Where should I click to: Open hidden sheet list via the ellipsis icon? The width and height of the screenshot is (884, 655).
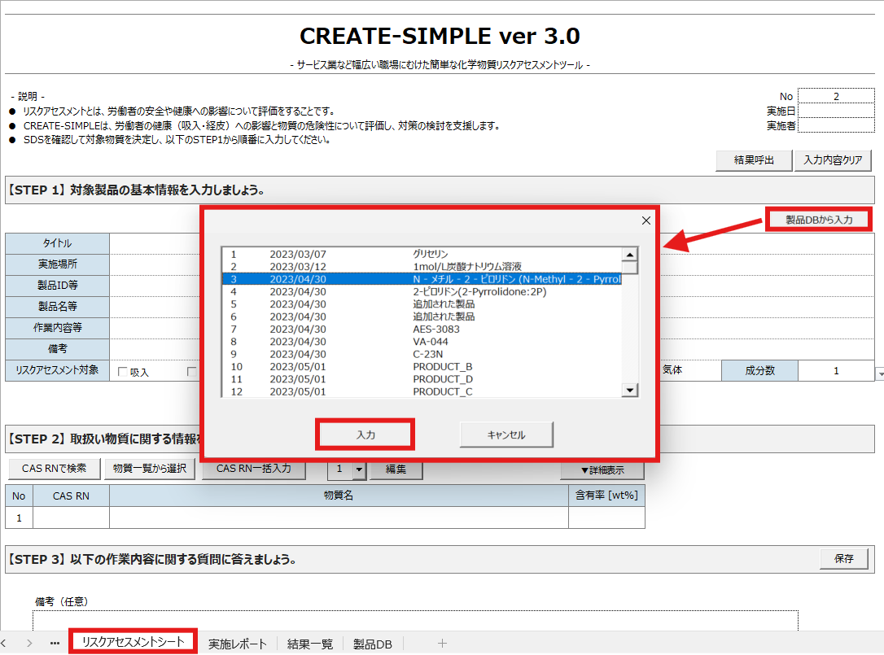click(55, 643)
